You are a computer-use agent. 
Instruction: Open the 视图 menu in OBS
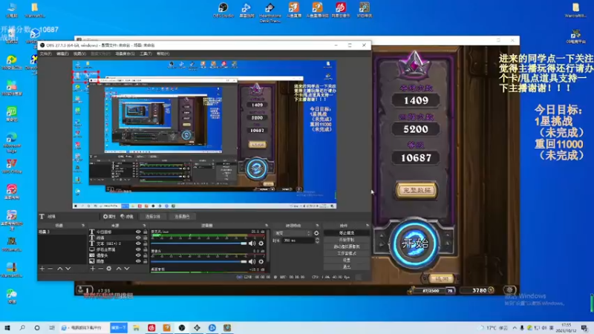coord(79,53)
